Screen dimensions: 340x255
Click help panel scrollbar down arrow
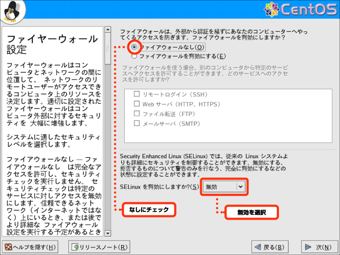[x=108, y=233]
